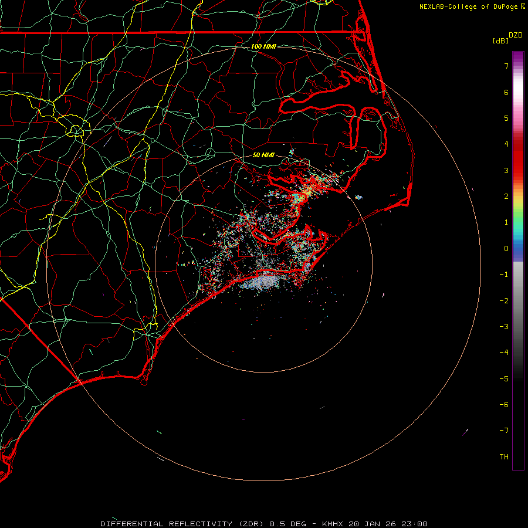Click the DZD label above color scale

point(516,35)
